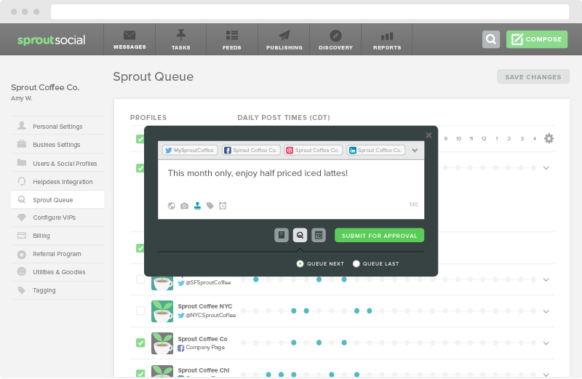The width and height of the screenshot is (582, 379).
Task: Click the search magnifier button
Action: (490, 39)
